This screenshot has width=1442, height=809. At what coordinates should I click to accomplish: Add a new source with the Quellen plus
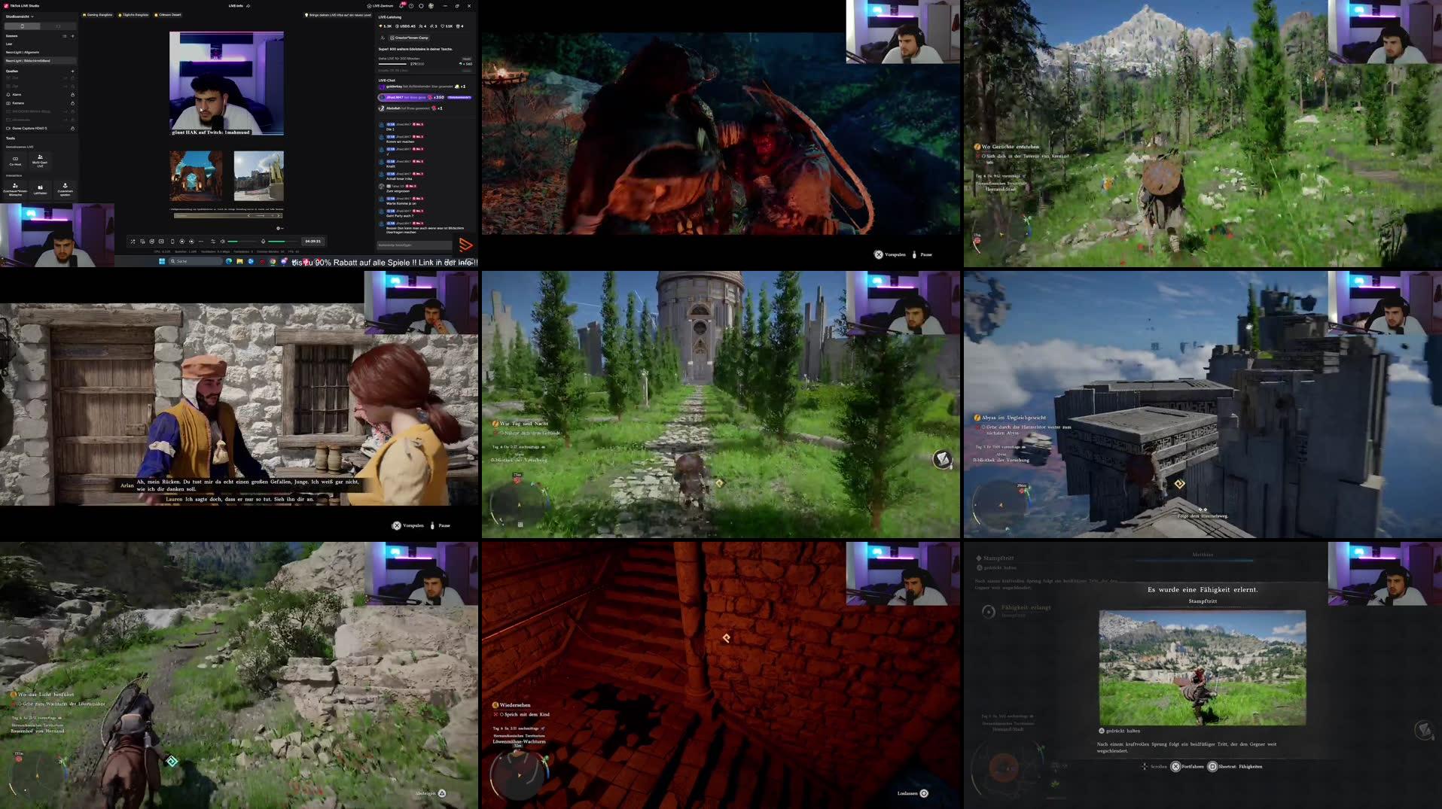pyautogui.click(x=72, y=71)
